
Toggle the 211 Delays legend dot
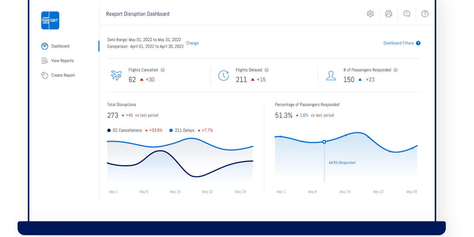[171, 130]
